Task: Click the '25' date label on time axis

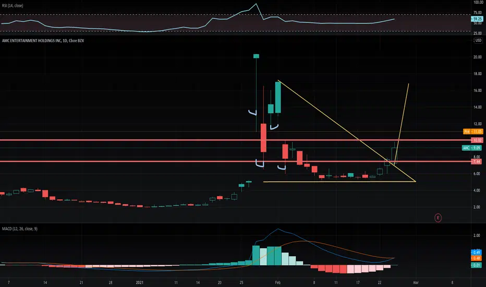Action: pos(241,283)
